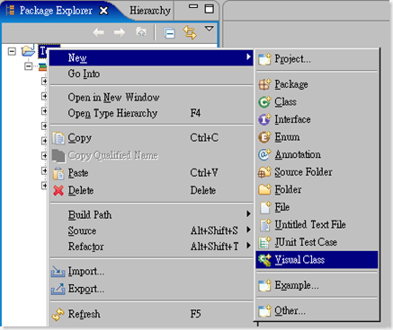Open the Build Path submenu
The width and height of the screenshot is (393, 330).
tap(151, 214)
